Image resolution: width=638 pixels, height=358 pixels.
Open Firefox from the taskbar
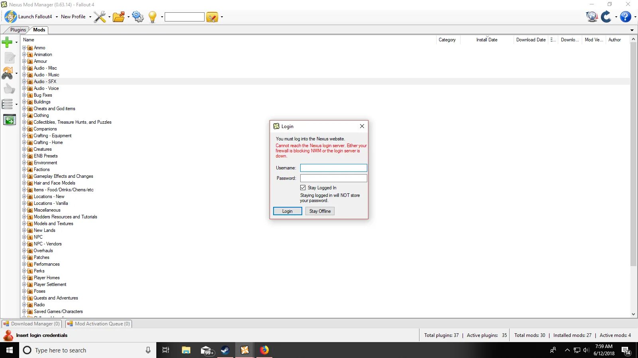pos(264,350)
